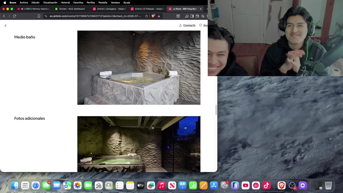Click the share icon in the address bar
The image size is (343, 193).
147,16
